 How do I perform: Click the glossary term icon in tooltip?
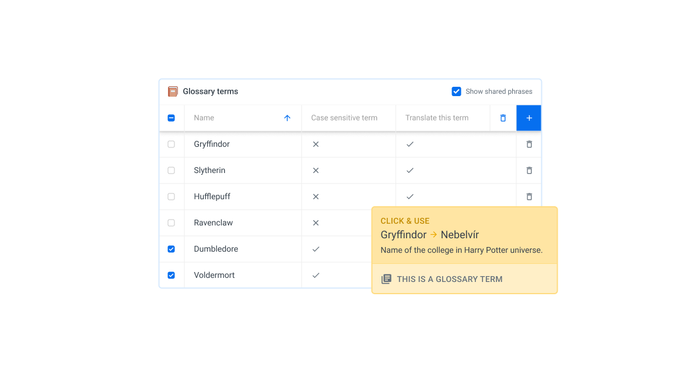pos(386,279)
